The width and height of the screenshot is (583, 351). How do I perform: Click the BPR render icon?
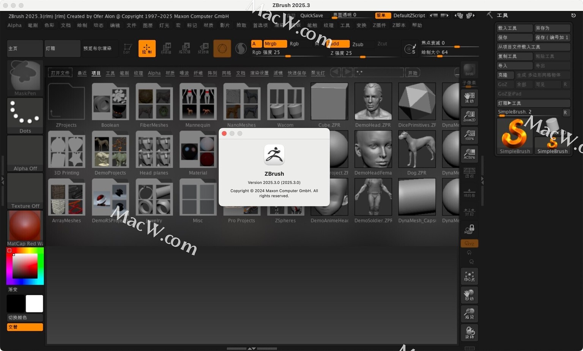(470, 69)
